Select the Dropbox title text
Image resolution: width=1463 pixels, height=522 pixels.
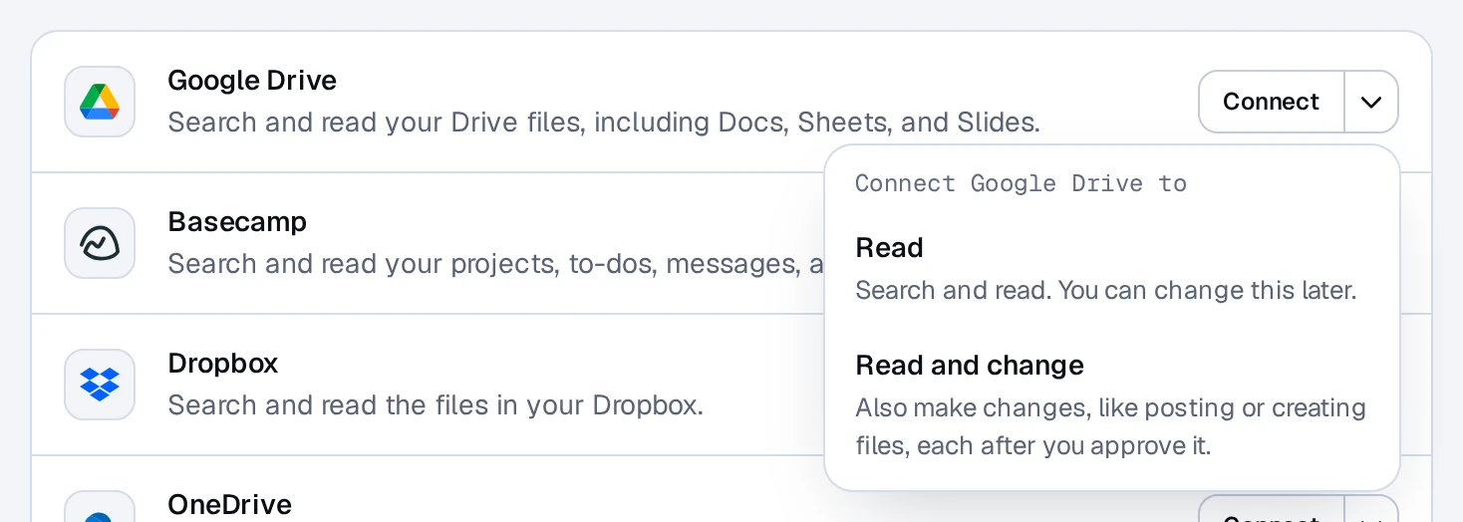[223, 363]
